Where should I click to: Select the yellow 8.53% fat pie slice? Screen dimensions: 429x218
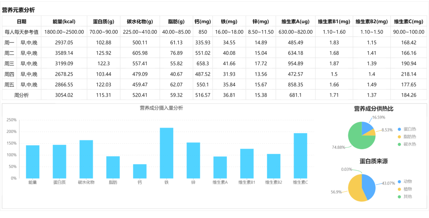coord(371,133)
